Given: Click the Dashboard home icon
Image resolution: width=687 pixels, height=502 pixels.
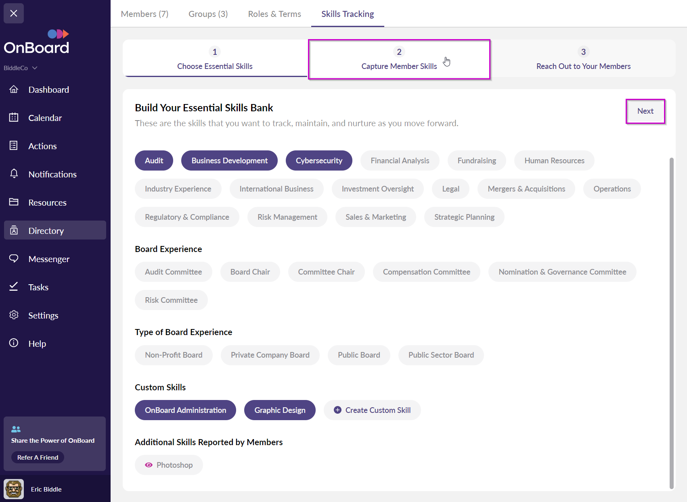Looking at the screenshot, I should point(14,90).
